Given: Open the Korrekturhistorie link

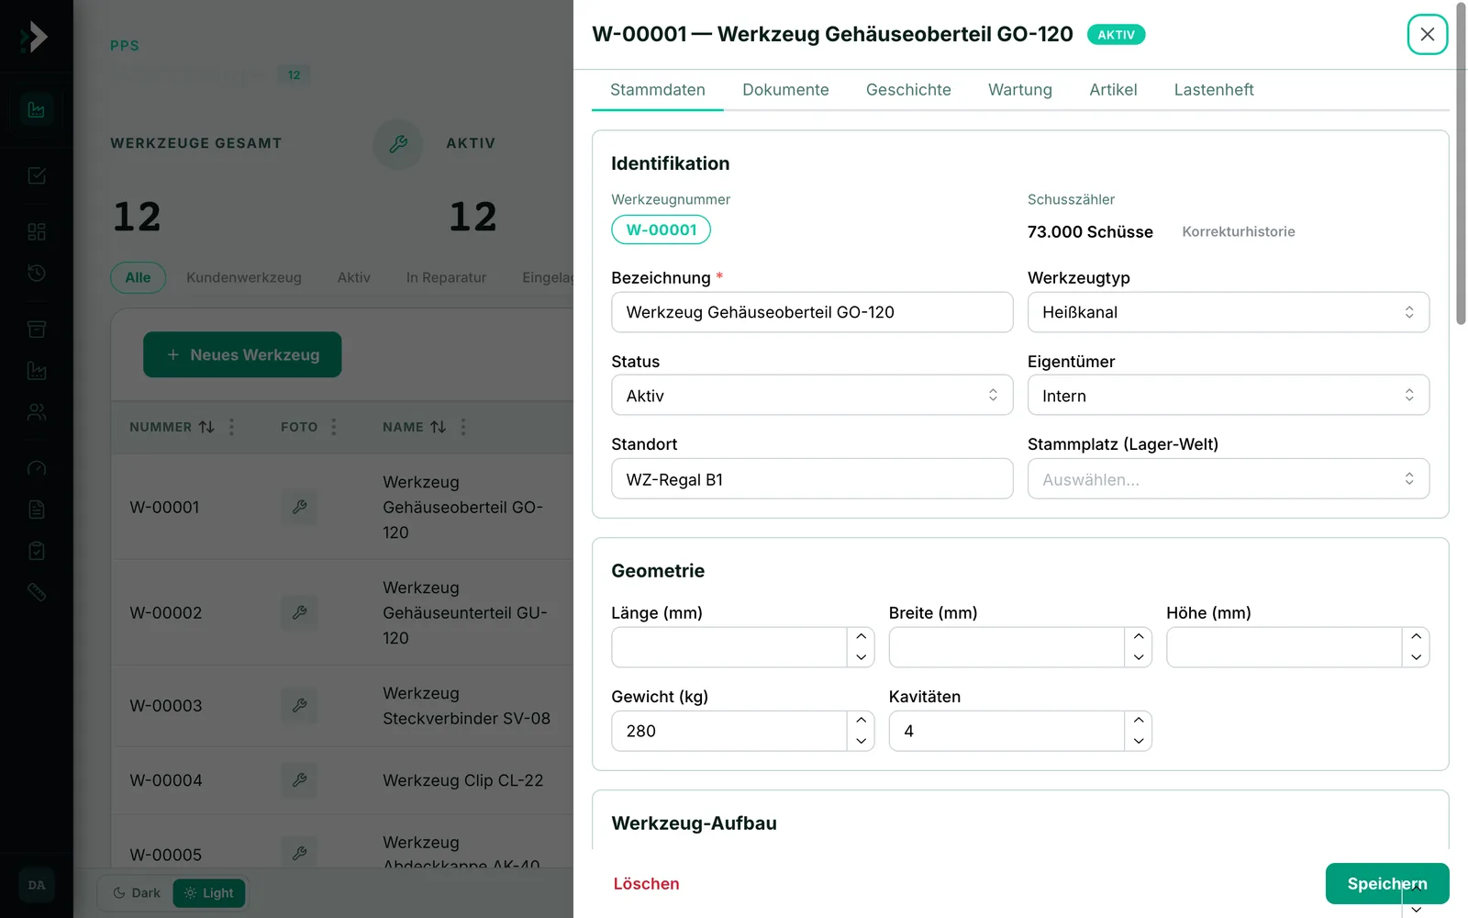Looking at the screenshot, I should coord(1239,232).
